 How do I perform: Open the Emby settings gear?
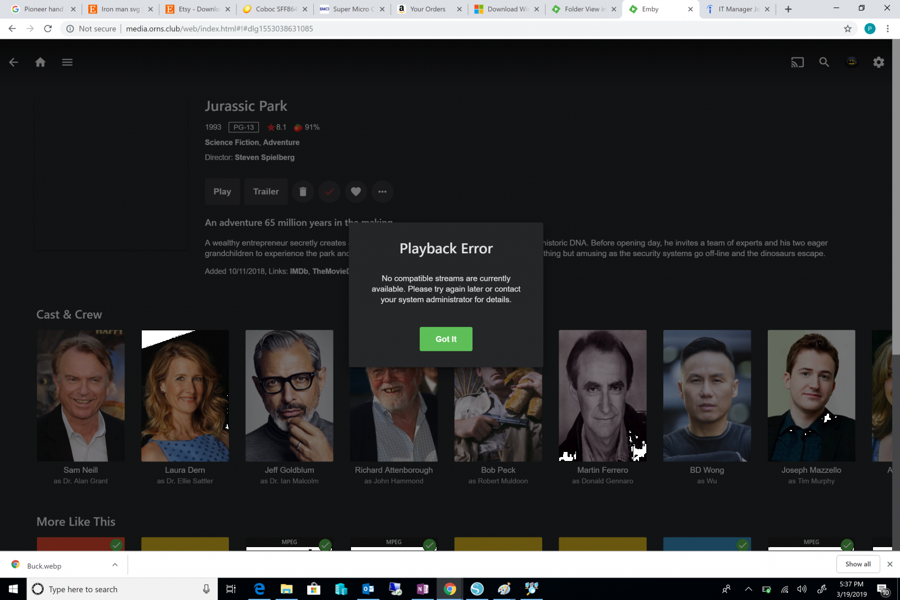point(879,62)
